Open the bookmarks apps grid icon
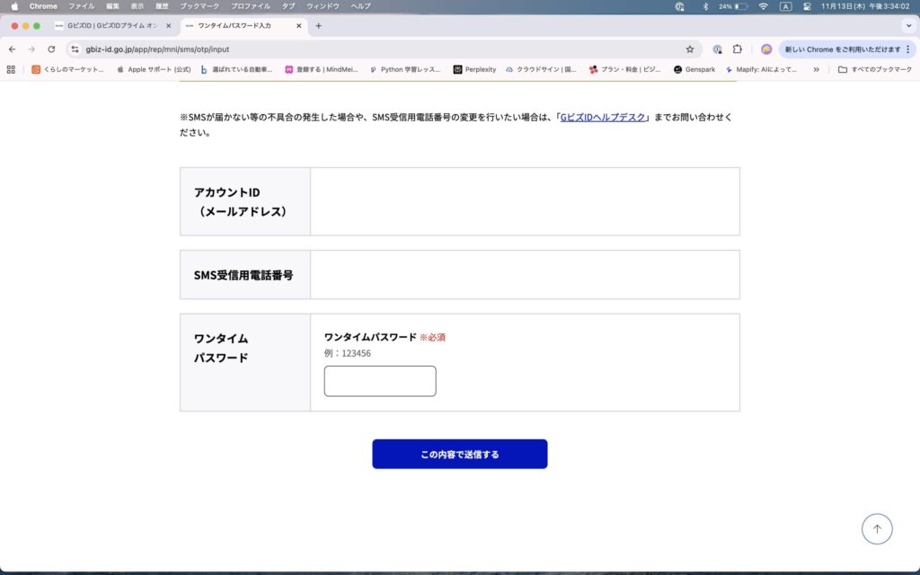920x575 pixels. 11,69
